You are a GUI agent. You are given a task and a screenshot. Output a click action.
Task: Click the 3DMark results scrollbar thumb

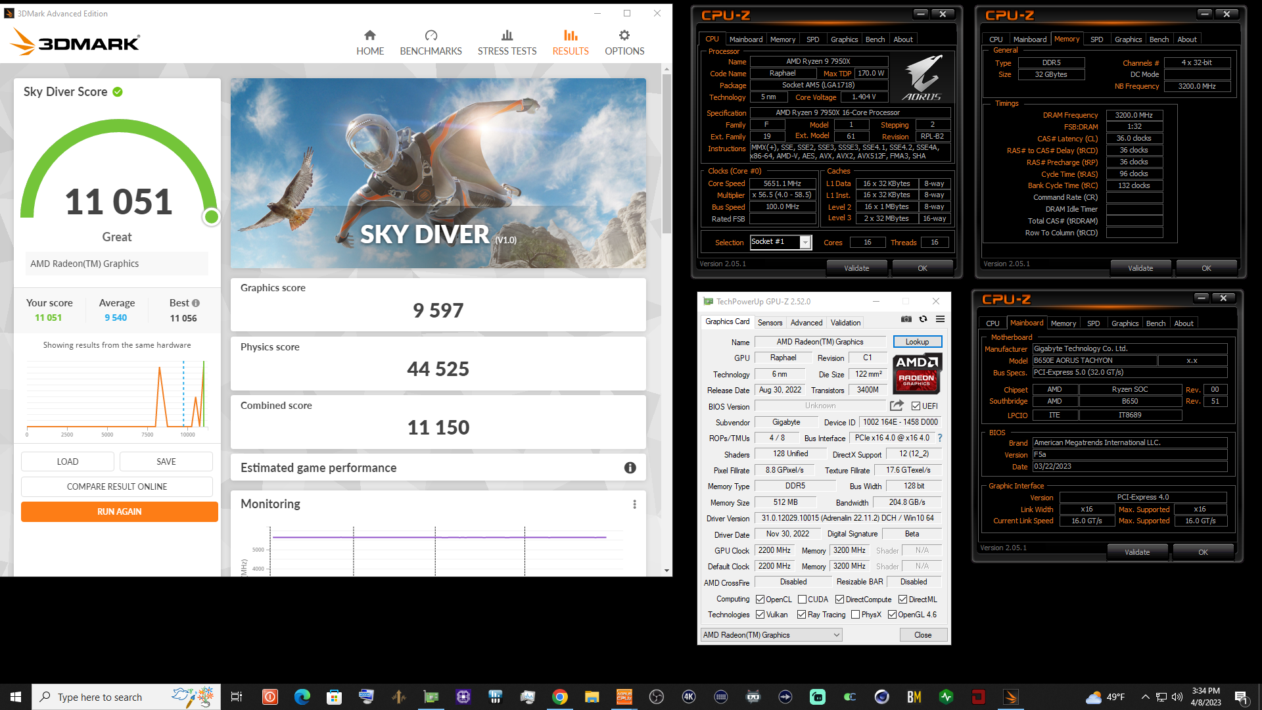(x=666, y=153)
